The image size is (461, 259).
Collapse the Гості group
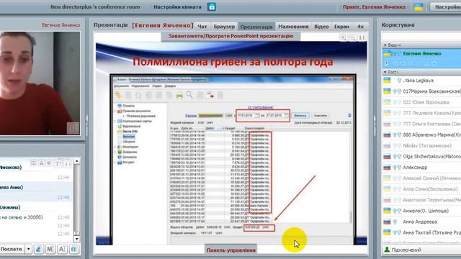pyautogui.click(x=385, y=72)
